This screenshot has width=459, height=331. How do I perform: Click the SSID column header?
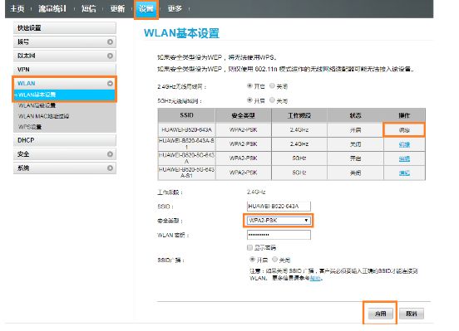[186, 115]
